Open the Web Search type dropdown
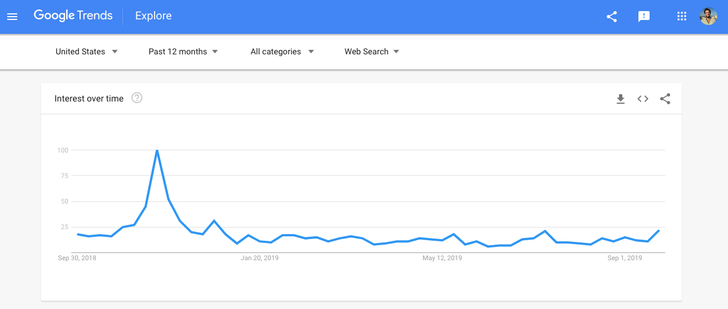728x309 pixels. [372, 52]
